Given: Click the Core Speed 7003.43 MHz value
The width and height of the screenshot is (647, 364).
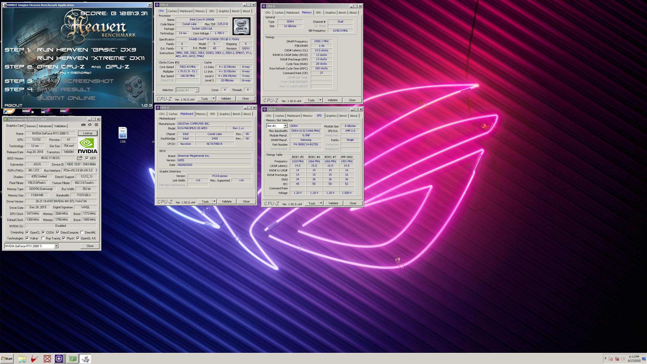Looking at the screenshot, I should [x=188, y=67].
